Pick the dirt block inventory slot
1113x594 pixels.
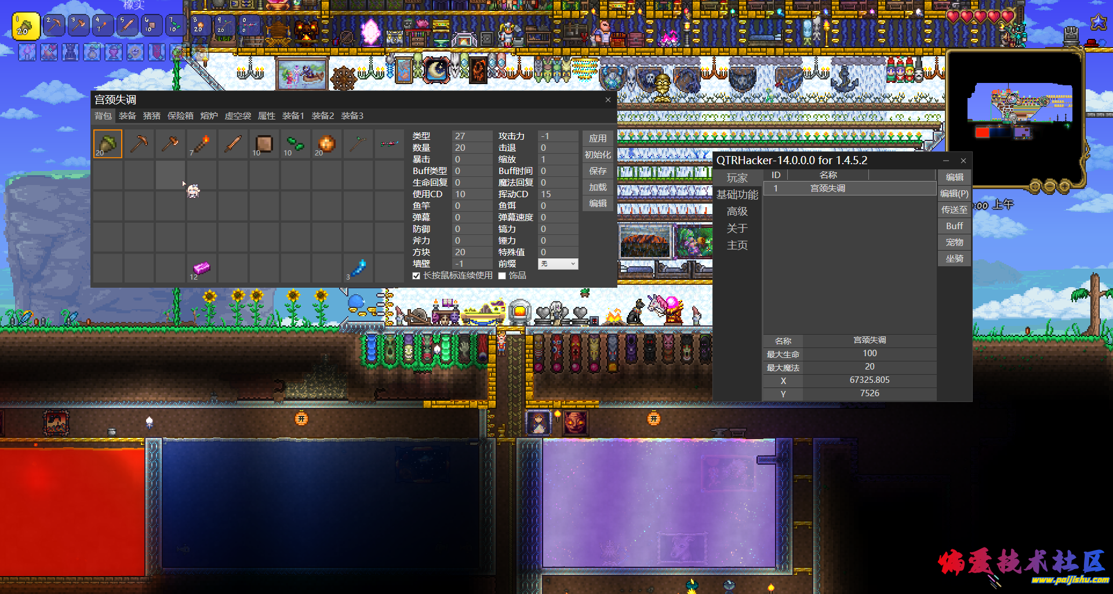pyautogui.click(x=264, y=144)
